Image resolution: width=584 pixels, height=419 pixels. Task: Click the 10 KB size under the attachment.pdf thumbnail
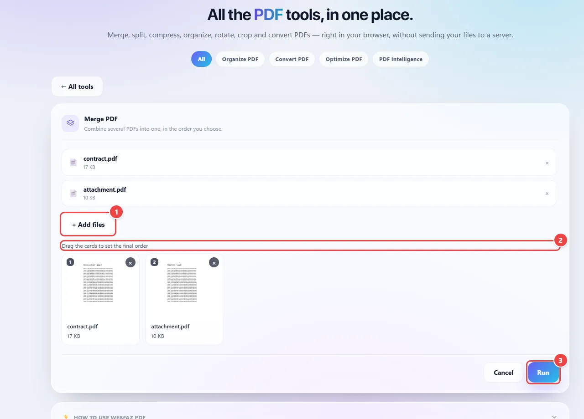[157, 336]
